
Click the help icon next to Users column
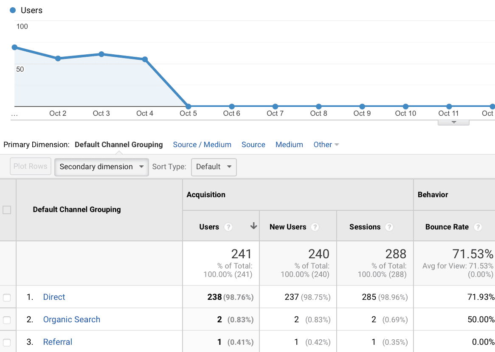click(228, 227)
